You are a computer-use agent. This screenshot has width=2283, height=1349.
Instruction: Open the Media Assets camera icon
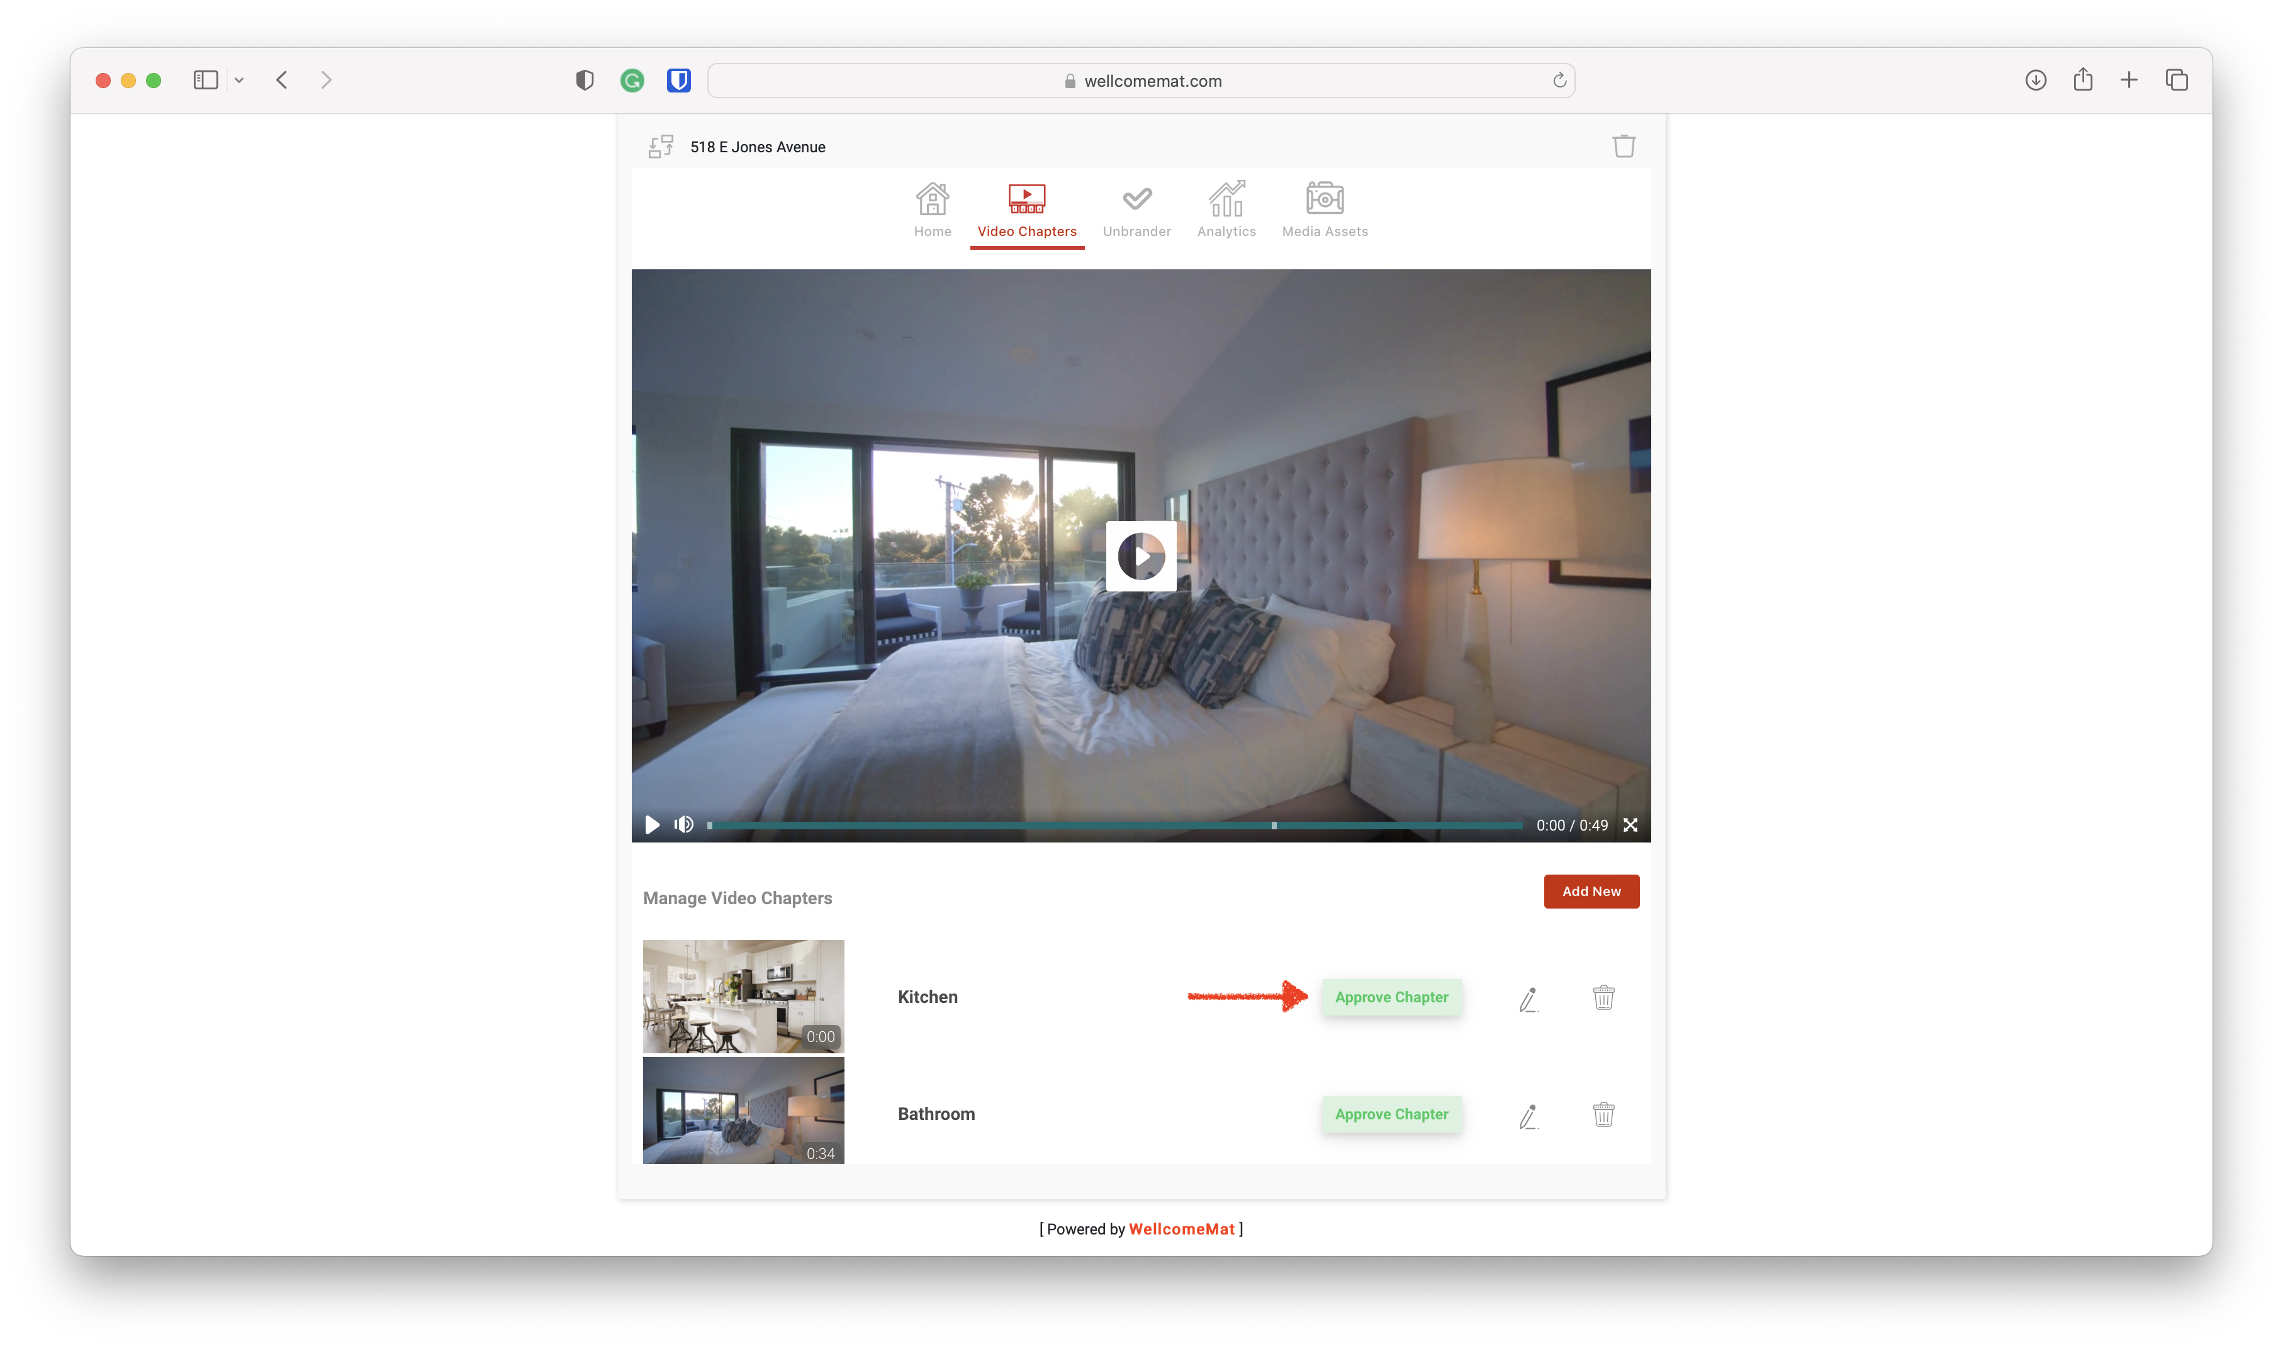point(1324,199)
